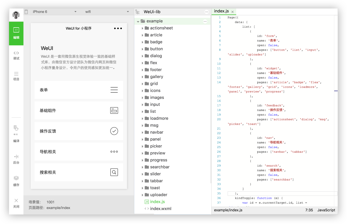Collapse the example folder
This screenshot has width=347, height=224.
138,21
